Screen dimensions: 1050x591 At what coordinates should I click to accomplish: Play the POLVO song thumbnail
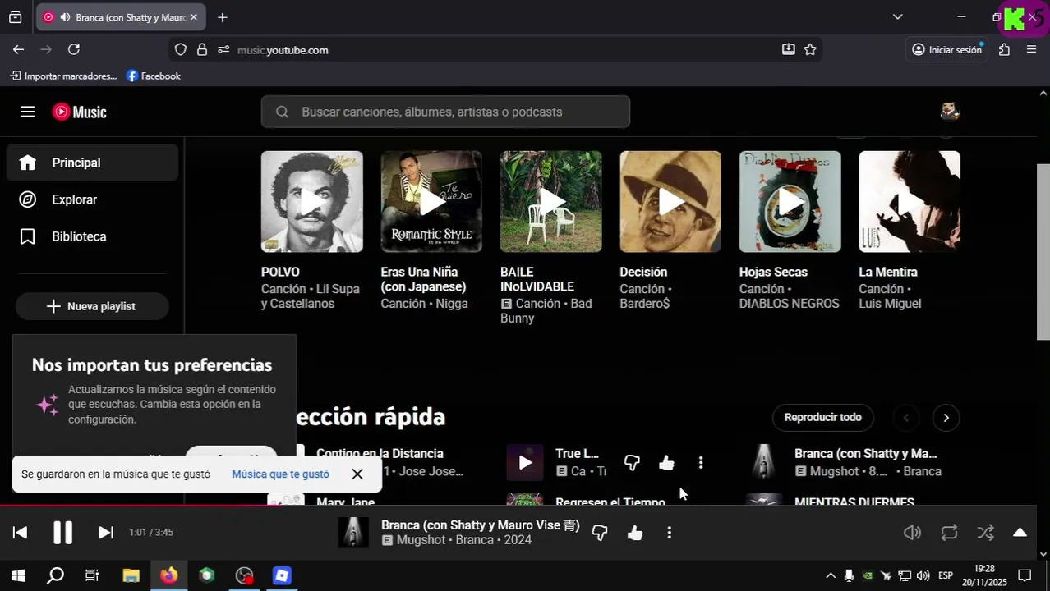311,201
